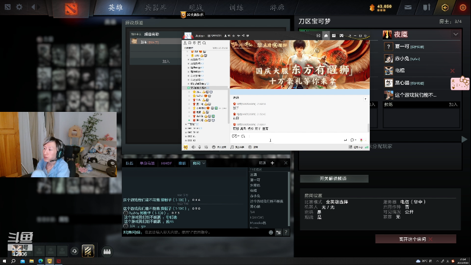Click the chat member list scrollbar
Image resolution: width=471 pixels, height=265 pixels.
[288, 198]
